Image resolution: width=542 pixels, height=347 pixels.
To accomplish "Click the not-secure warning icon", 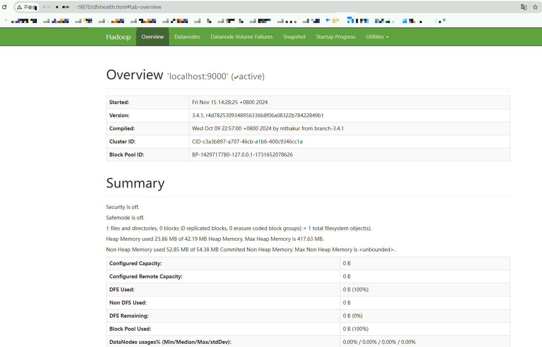I will pos(19,7).
